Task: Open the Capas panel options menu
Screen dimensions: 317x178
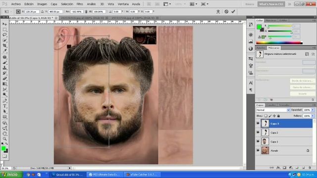Action: click(x=314, y=105)
